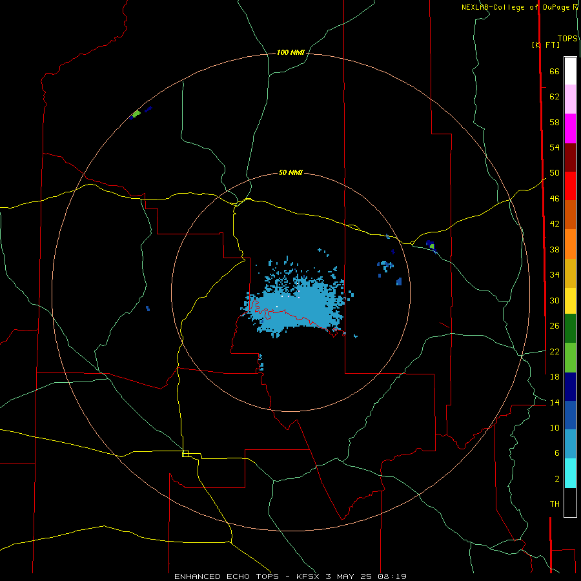Click the '3 MAY 25' date text
Image resolution: width=581 pixels, height=581 pixels.
(349, 576)
